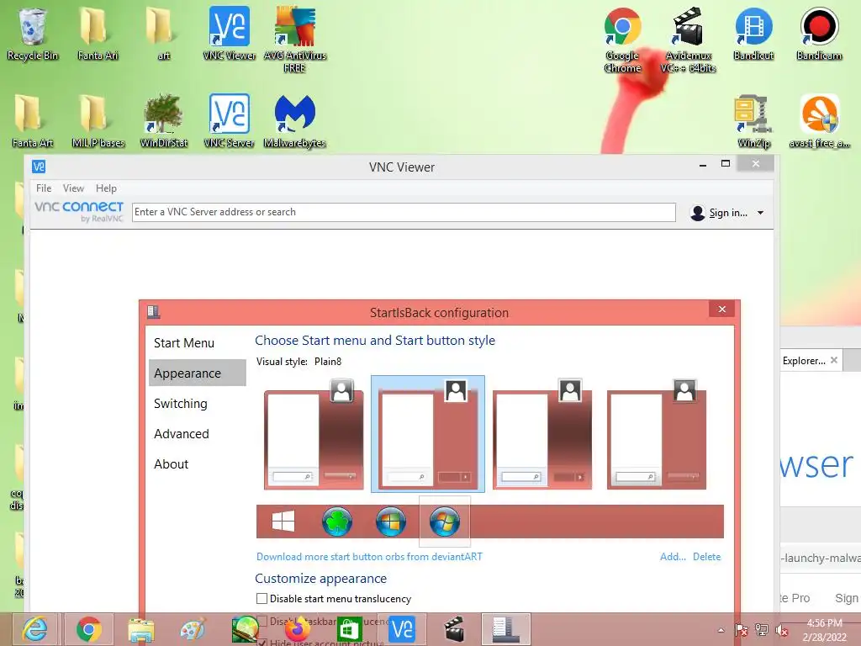861x646 pixels.
Task: Close the Explorer... browser tab behind
Action: (x=833, y=360)
